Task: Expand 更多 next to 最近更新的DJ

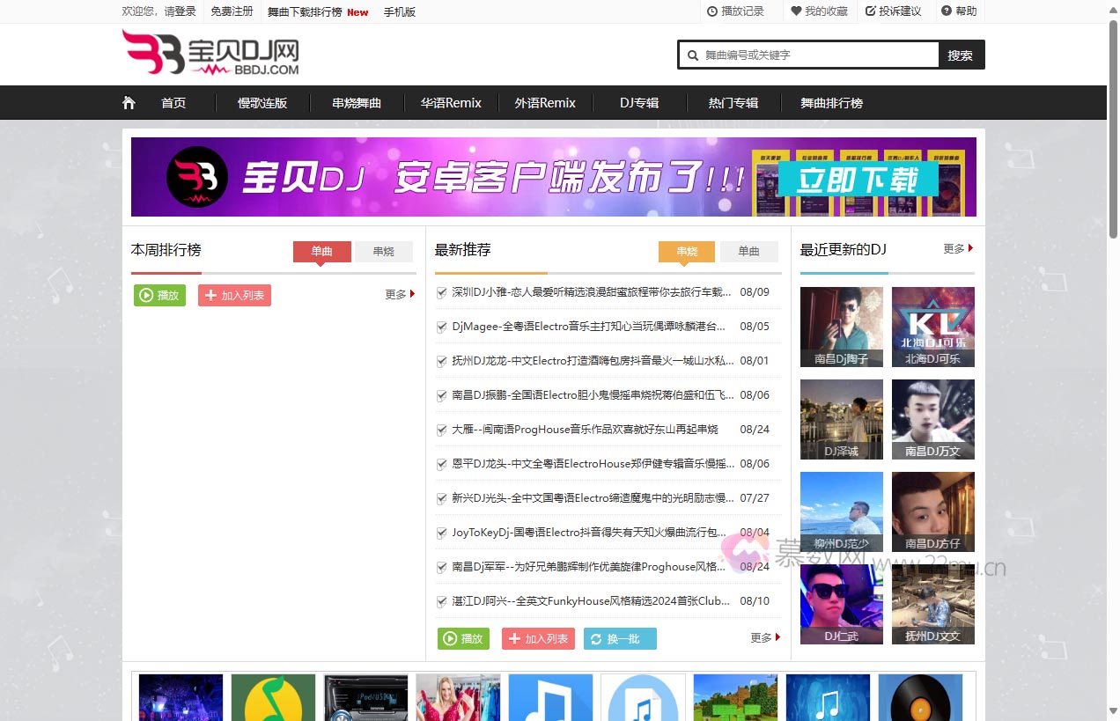Action: 956,248
